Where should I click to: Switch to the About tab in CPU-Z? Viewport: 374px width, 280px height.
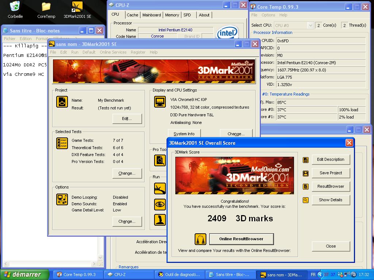pyautogui.click(x=204, y=15)
